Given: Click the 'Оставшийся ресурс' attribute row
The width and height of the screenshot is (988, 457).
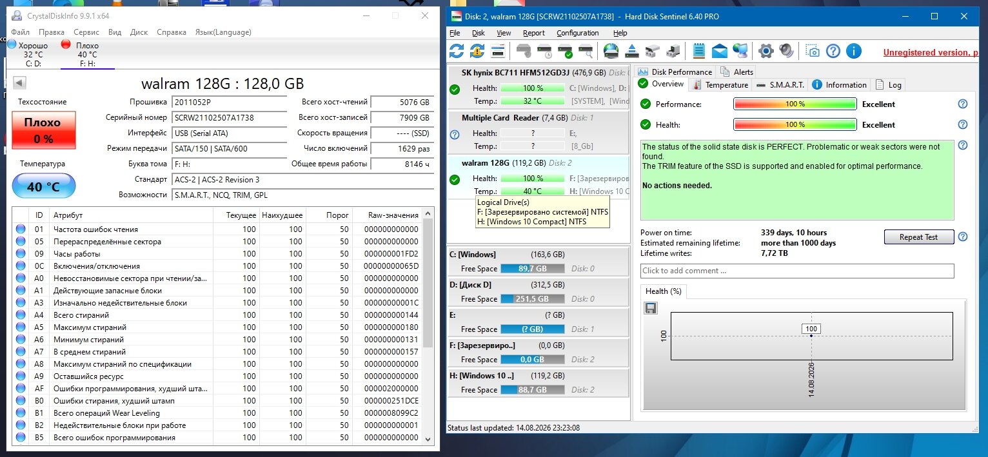Looking at the screenshot, I should tap(217, 376).
